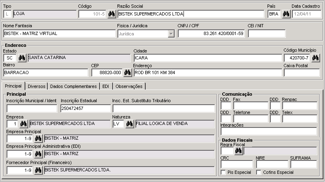Click Telex input field
Image resolution: width=325 pixels, height=182 pixels.
click(300, 118)
